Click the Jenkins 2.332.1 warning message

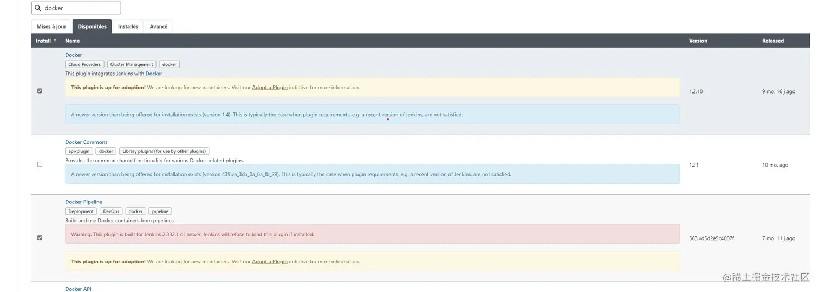coord(372,234)
